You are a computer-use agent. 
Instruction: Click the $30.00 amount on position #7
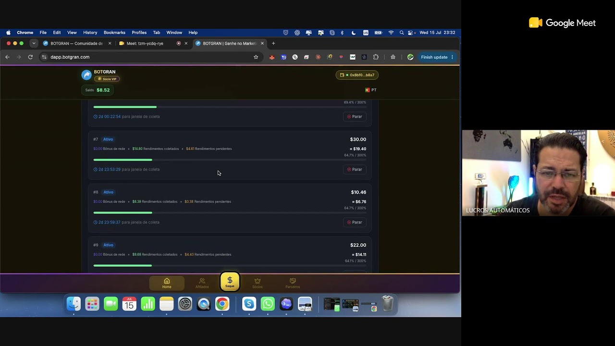pyautogui.click(x=358, y=139)
